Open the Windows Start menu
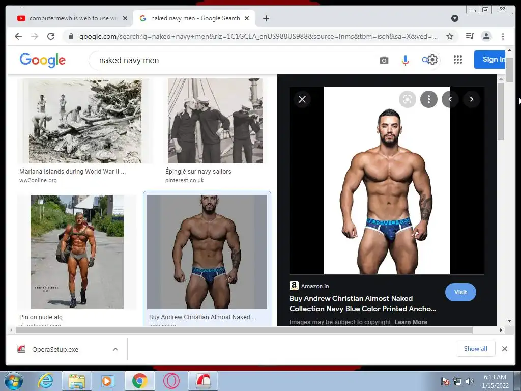The image size is (521, 391). pyautogui.click(x=14, y=381)
